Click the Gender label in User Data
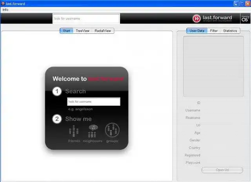Screen dimensions: 251x182 tap(195, 140)
